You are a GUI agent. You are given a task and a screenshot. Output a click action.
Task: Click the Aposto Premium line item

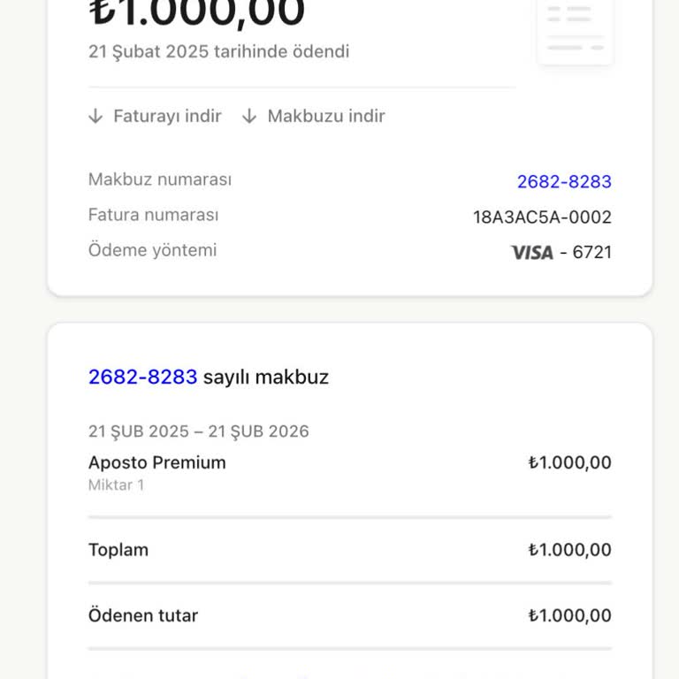157,462
